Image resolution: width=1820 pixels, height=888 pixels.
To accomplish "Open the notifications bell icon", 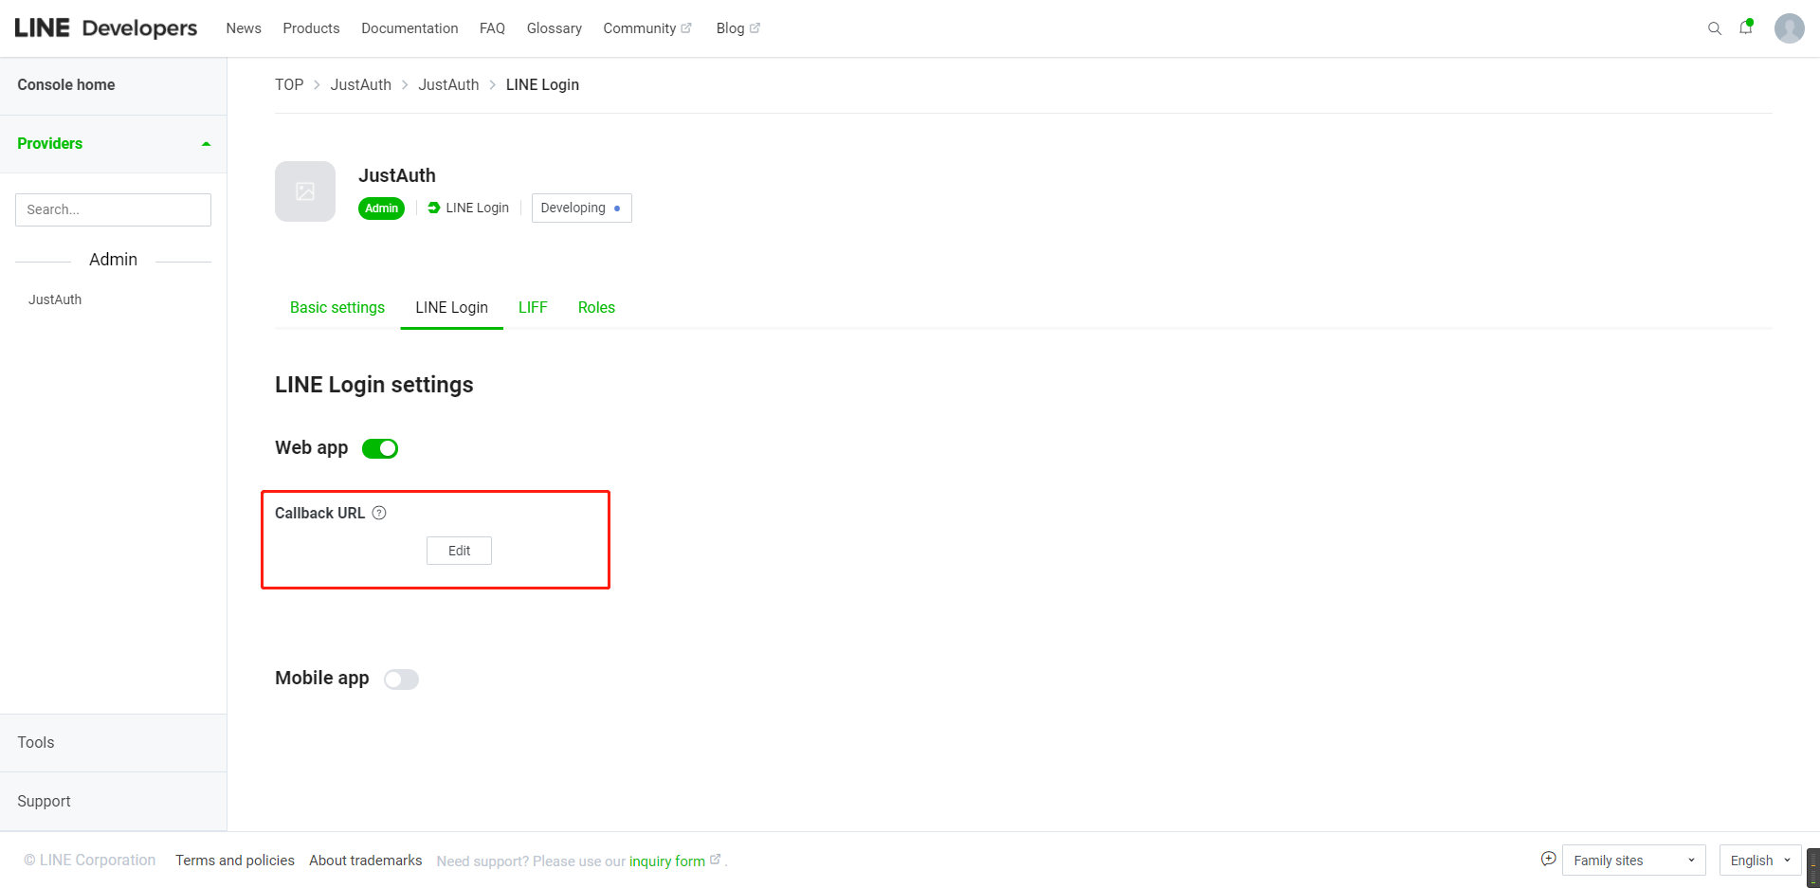I will point(1746,27).
